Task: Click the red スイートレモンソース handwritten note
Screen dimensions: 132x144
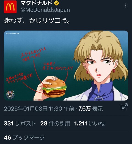Action: [34, 54]
